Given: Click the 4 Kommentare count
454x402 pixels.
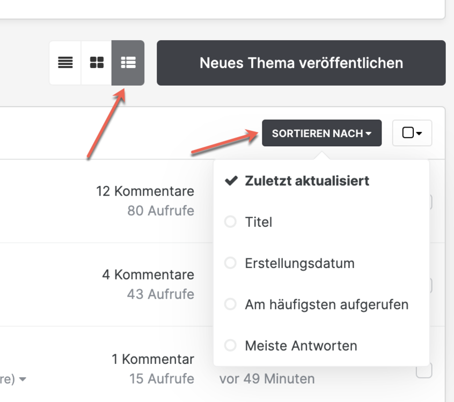Looking at the screenshot, I should (148, 275).
